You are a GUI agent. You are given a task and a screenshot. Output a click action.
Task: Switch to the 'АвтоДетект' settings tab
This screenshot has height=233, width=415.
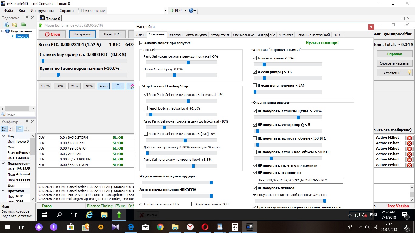pyautogui.click(x=220, y=35)
